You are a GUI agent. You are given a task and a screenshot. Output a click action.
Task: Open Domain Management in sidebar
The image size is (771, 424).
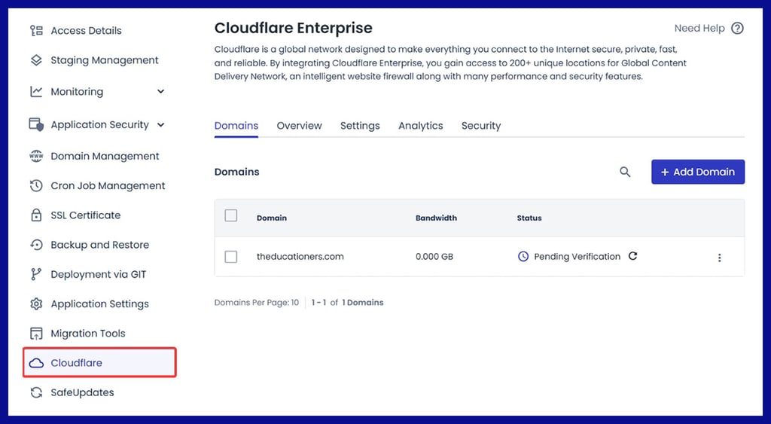click(x=105, y=157)
